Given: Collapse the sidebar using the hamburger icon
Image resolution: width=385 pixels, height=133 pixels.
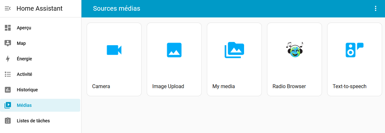Looking at the screenshot, I should click(8, 9).
